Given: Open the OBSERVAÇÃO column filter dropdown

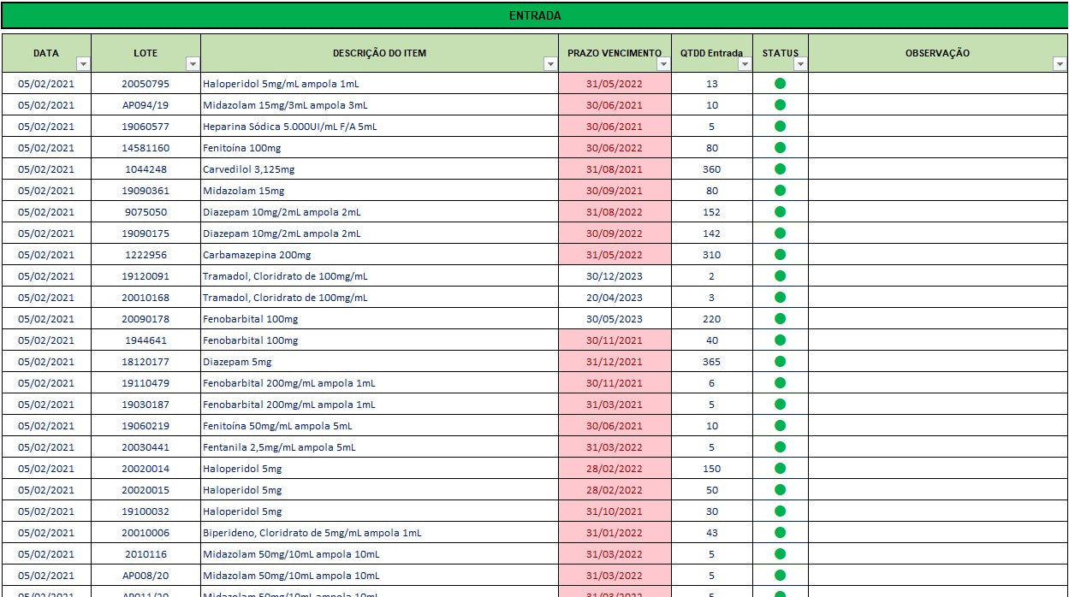Looking at the screenshot, I should [x=1060, y=64].
